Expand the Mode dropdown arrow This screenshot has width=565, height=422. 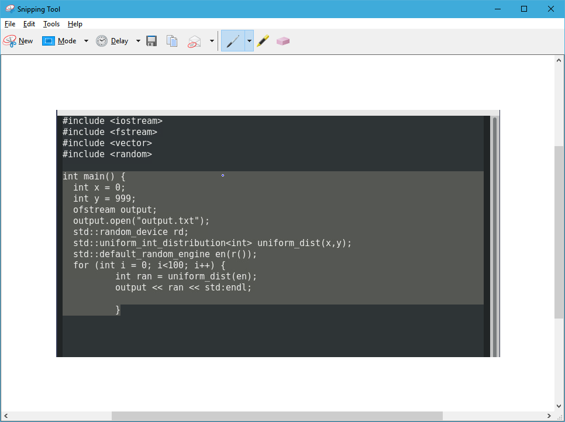[x=86, y=41]
